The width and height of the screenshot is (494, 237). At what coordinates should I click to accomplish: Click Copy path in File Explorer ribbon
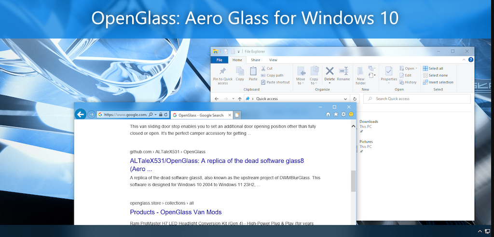tap(272, 75)
